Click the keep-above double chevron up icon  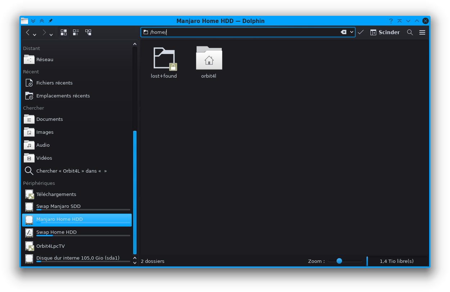[42, 21]
